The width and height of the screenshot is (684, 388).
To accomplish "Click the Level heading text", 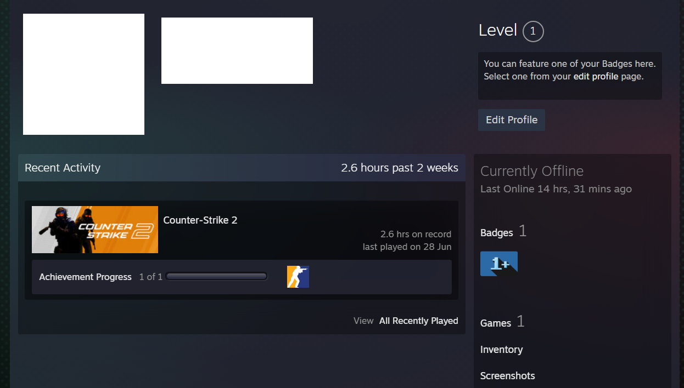I will coord(498,31).
